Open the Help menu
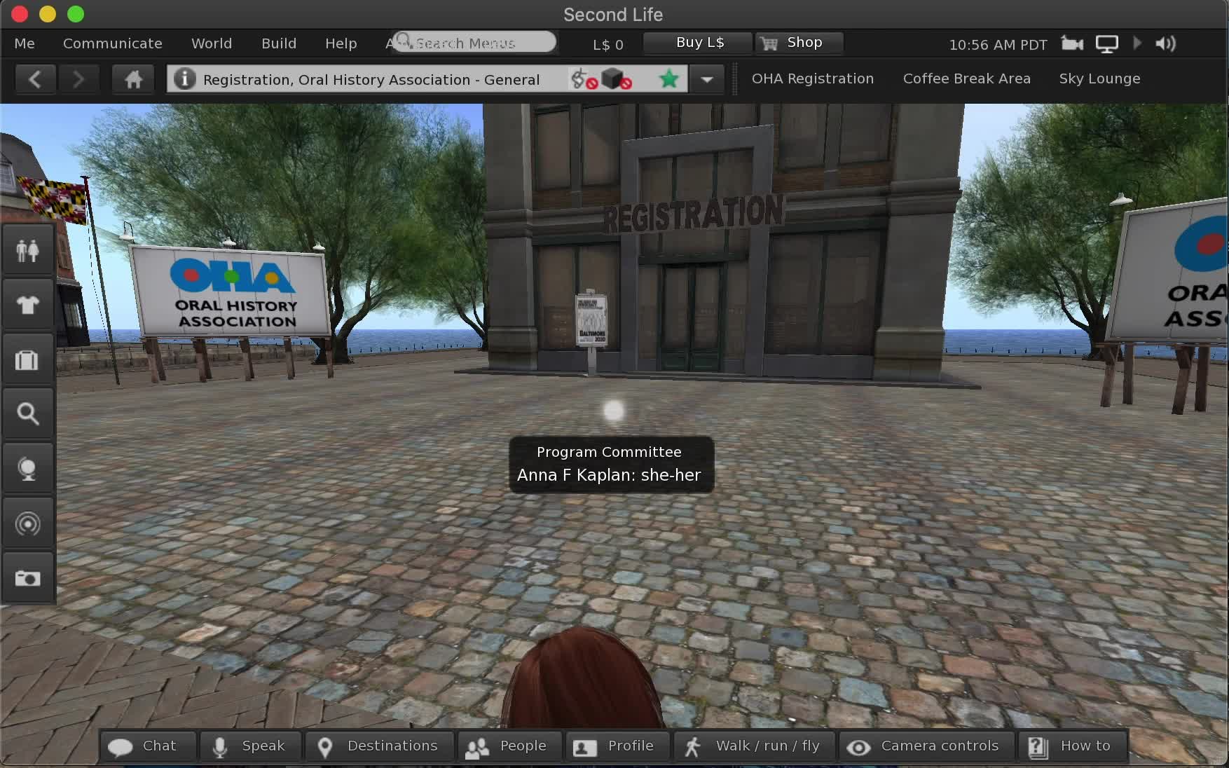1229x768 pixels. pyautogui.click(x=341, y=43)
